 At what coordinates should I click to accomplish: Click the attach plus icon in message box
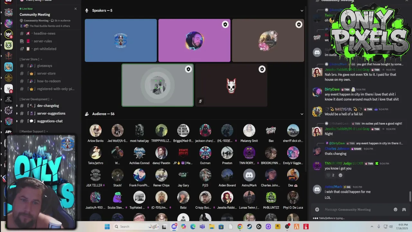coord(317,209)
